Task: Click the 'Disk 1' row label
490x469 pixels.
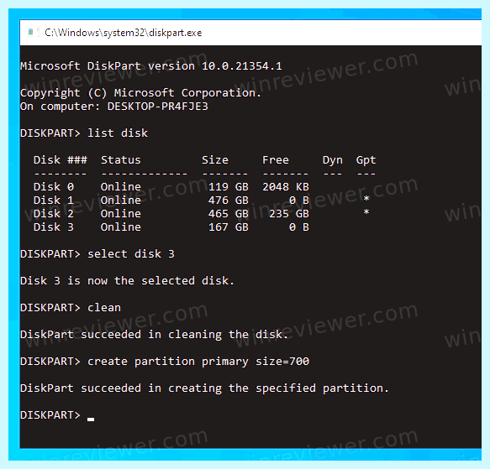Action: point(54,200)
